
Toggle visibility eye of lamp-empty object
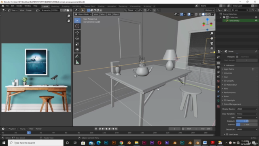[256, 21]
